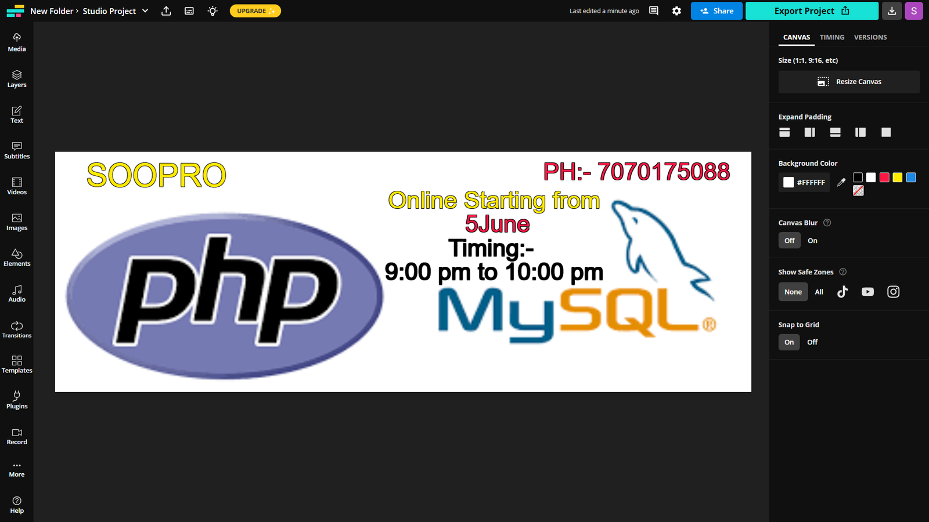Click the Resize Canvas button
The width and height of the screenshot is (929, 522).
coord(848,82)
